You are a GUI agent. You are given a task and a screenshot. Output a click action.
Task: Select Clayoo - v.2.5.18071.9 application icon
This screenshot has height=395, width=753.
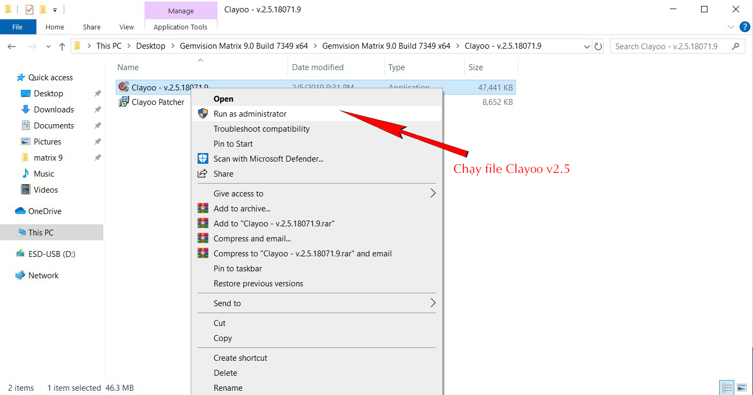(124, 87)
